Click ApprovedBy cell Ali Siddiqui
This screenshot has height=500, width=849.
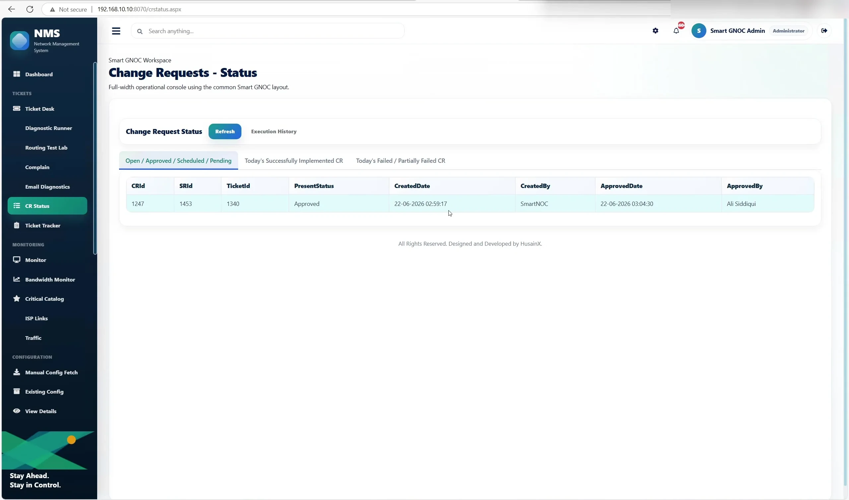pyautogui.click(x=768, y=204)
